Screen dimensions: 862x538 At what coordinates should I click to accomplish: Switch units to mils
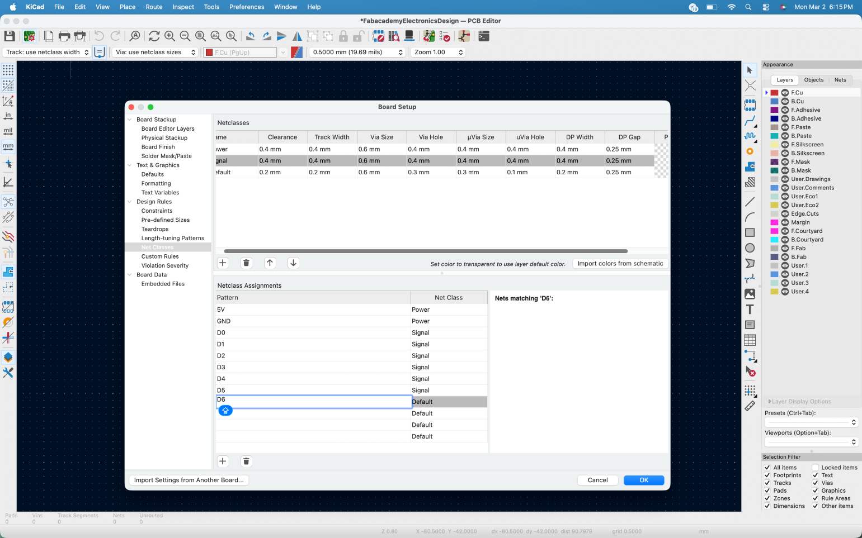click(x=8, y=131)
